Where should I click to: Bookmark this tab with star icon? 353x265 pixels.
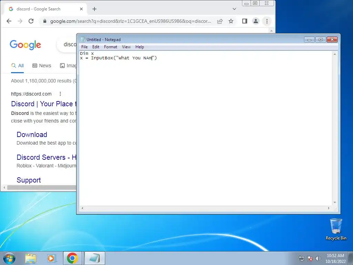point(231,21)
